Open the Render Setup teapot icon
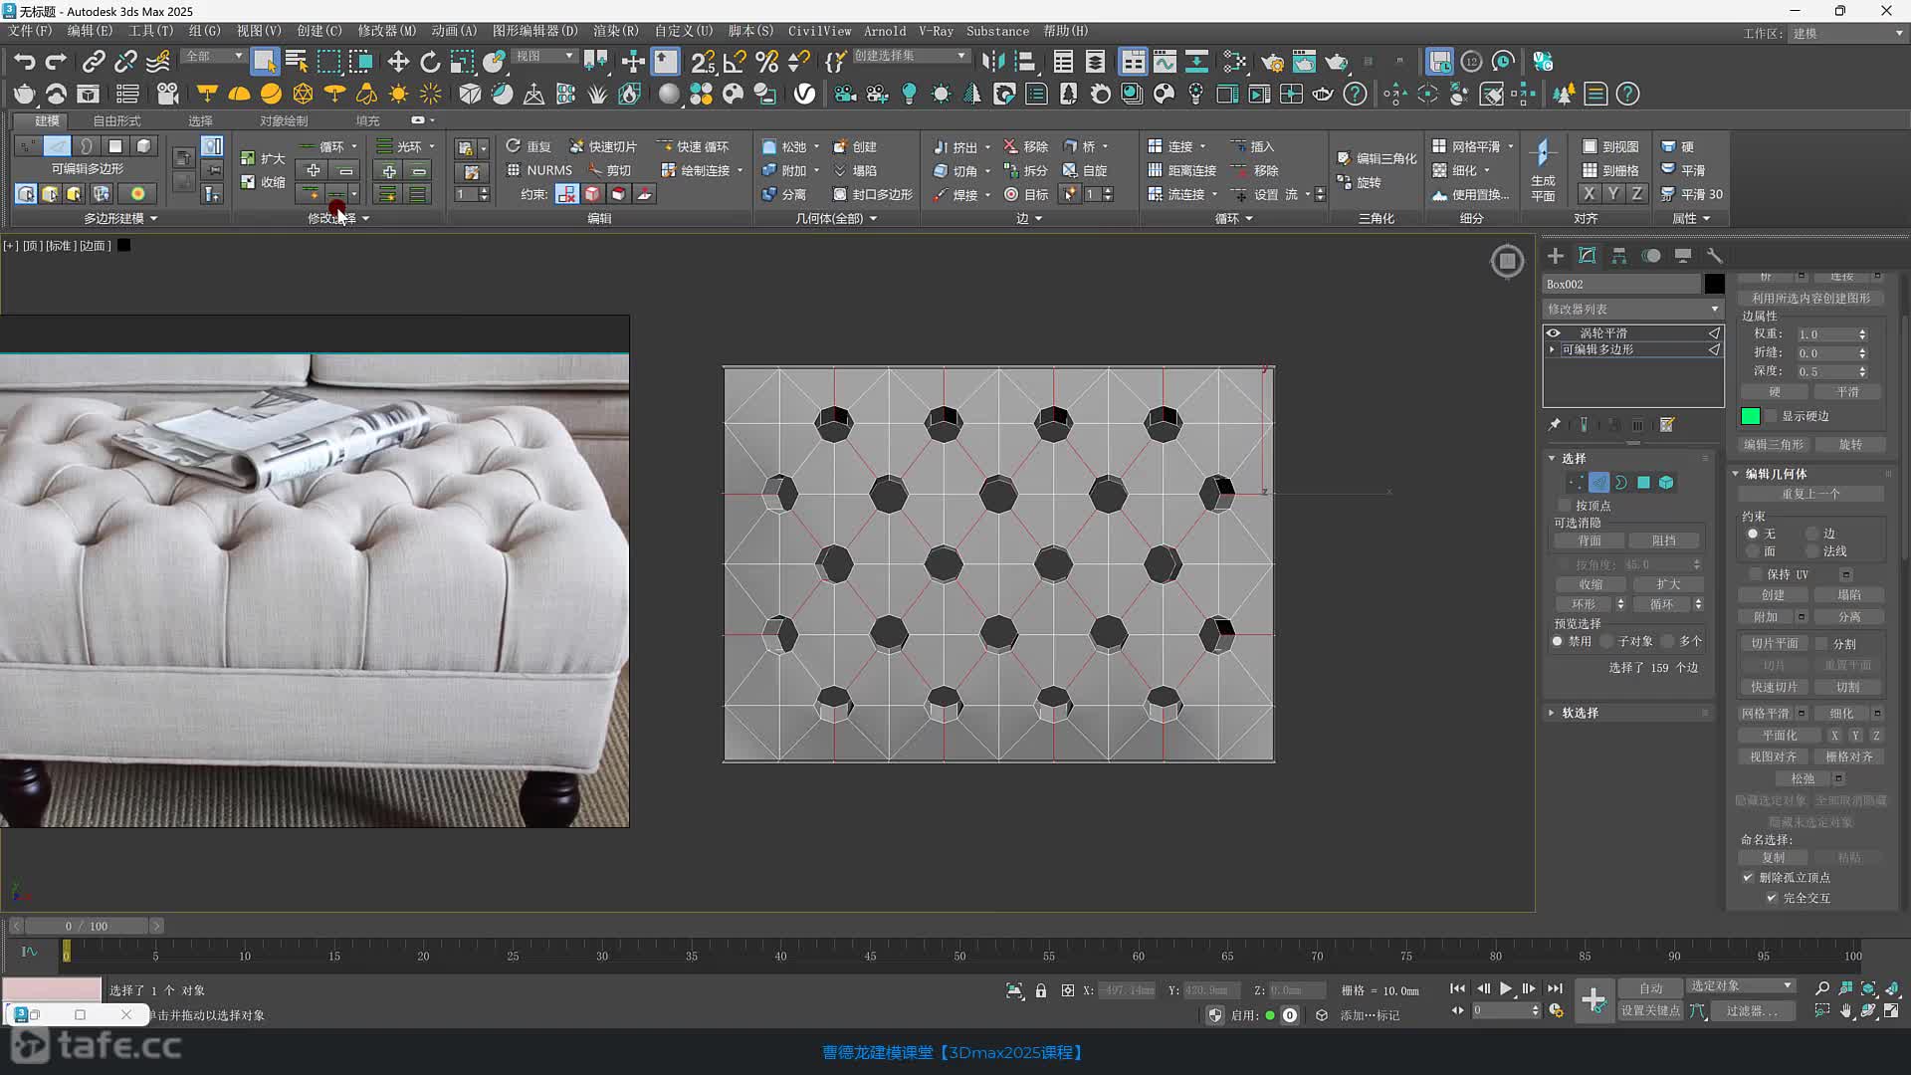 [1272, 62]
